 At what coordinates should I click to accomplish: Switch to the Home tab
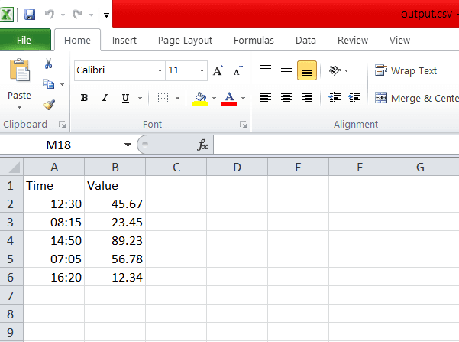[x=77, y=41]
